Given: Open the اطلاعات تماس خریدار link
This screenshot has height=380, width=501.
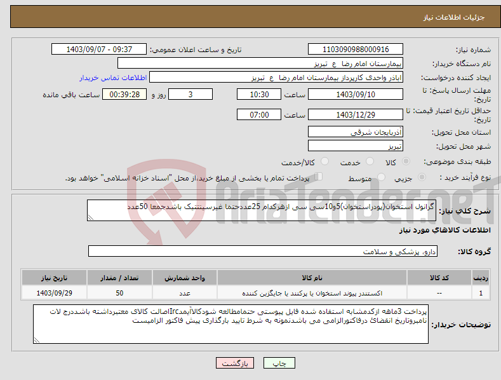Looking at the screenshot, I should [113, 78].
